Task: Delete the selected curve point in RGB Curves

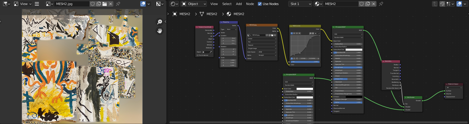Action: (318, 58)
